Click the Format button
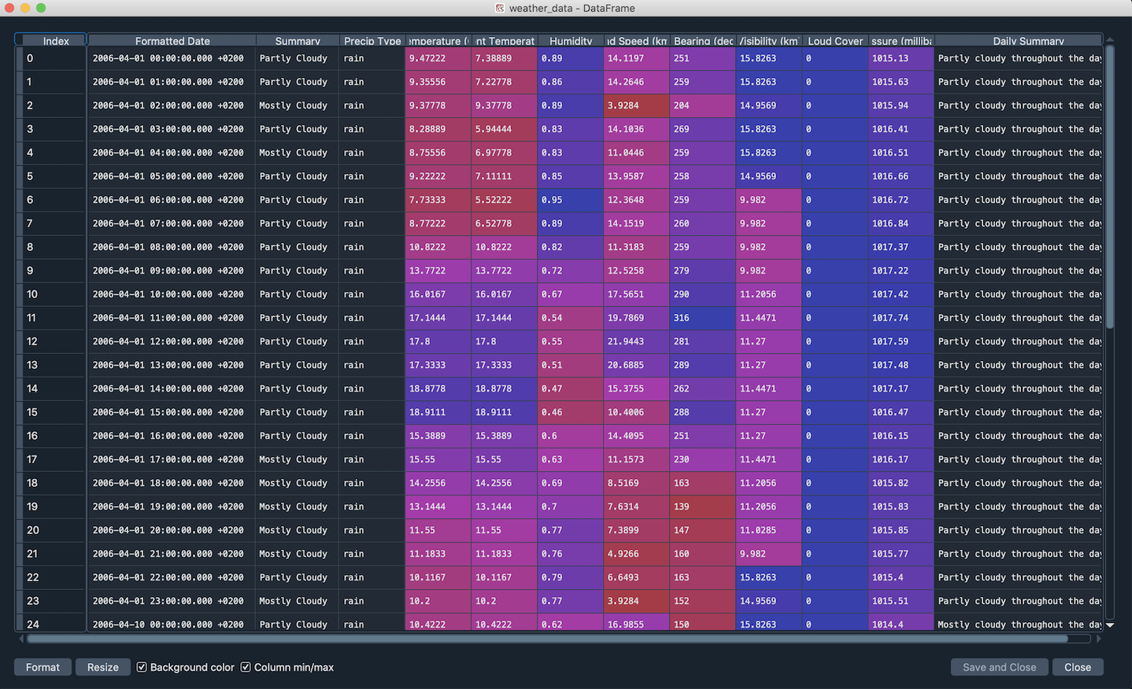 (42, 667)
